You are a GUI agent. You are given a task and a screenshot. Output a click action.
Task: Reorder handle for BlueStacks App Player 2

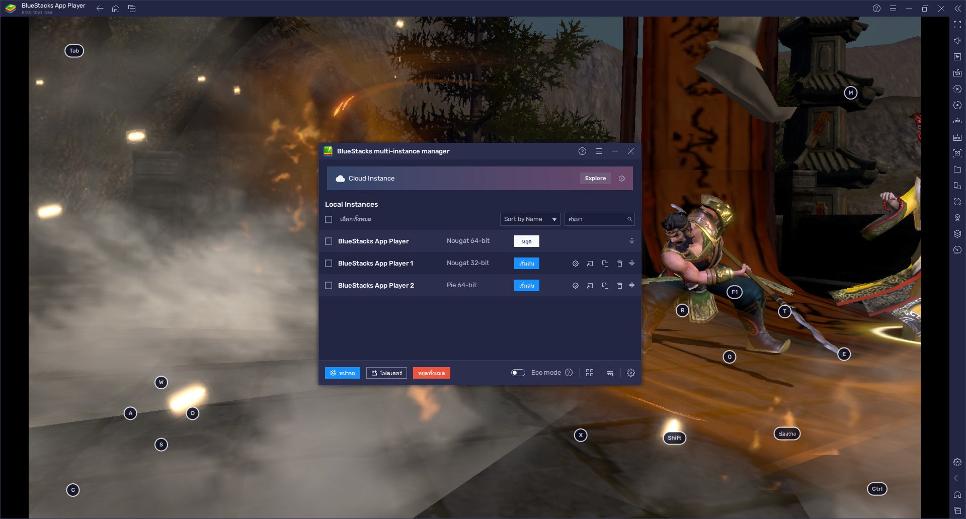point(632,285)
